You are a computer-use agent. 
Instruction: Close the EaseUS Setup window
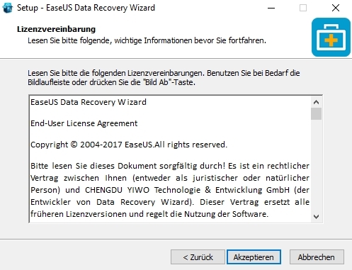(336, 8)
